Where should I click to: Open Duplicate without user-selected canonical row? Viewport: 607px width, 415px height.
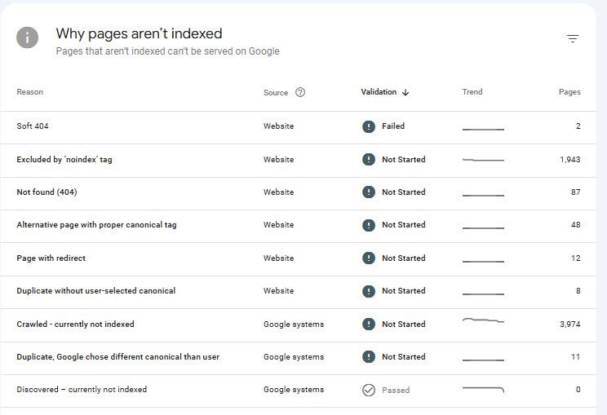[95, 291]
